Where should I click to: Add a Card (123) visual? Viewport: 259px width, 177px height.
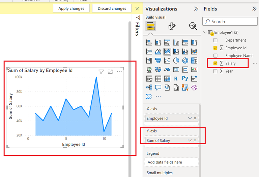[x=176, y=70]
